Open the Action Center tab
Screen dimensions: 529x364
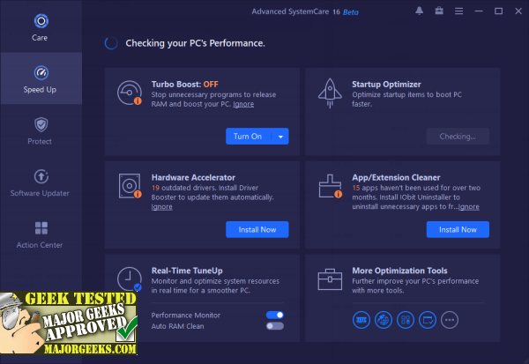[x=41, y=234]
